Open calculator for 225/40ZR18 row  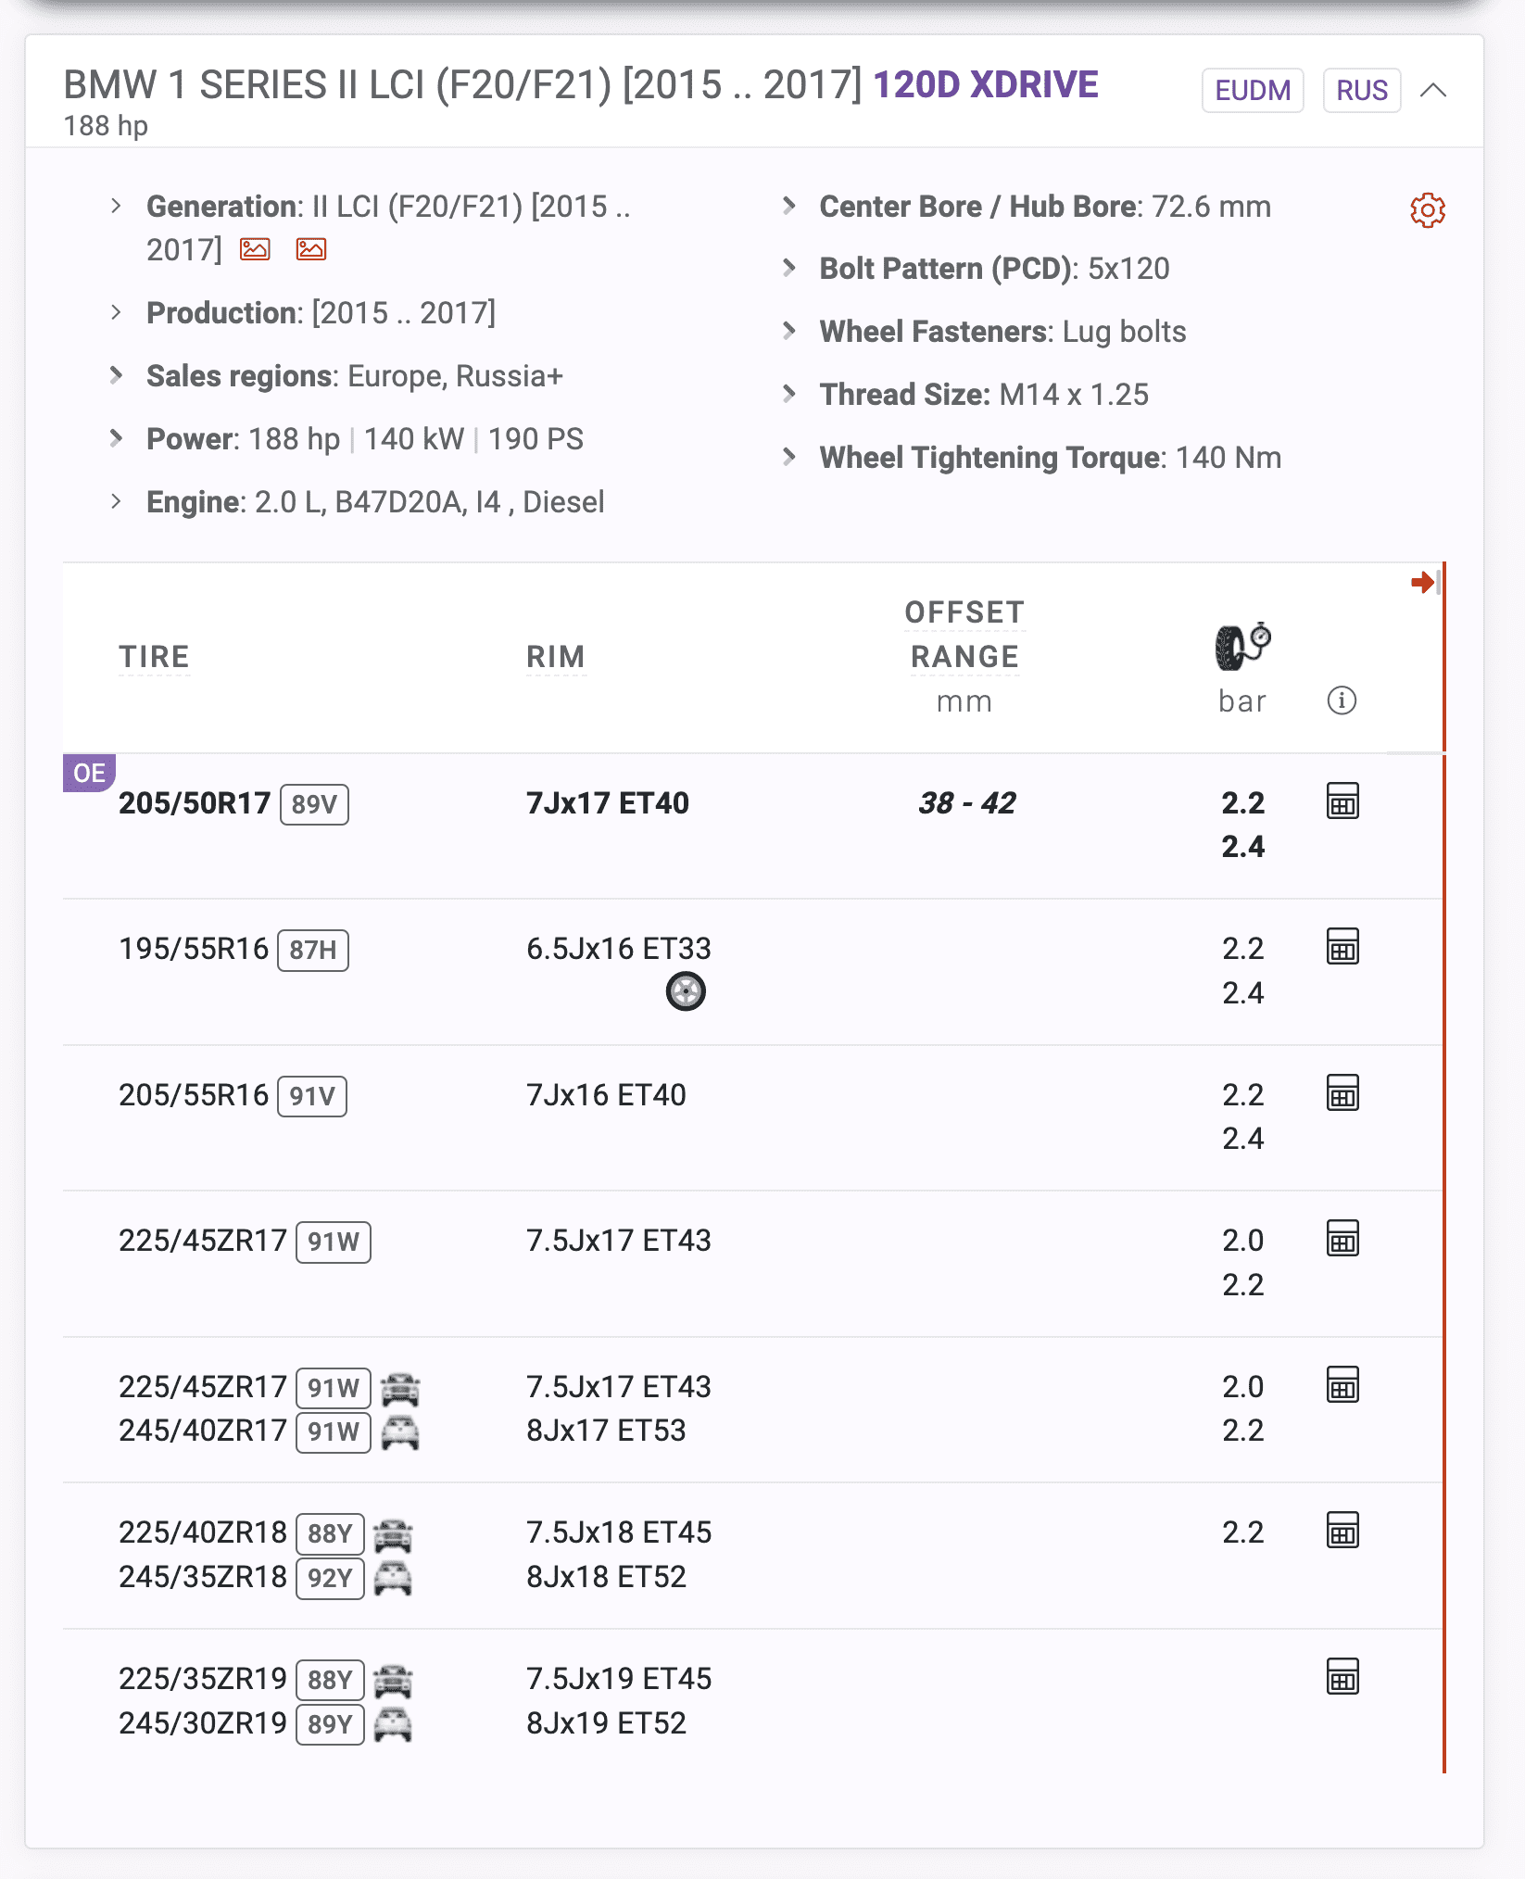click(x=1342, y=1531)
